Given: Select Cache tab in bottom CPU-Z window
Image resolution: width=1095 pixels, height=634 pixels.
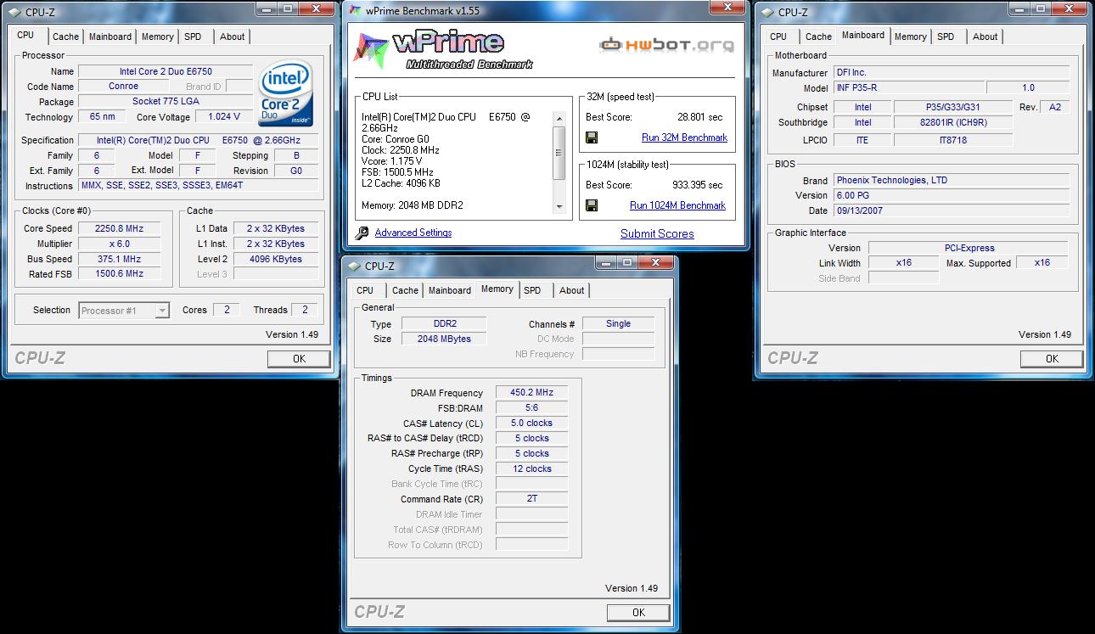Looking at the screenshot, I should click(405, 290).
